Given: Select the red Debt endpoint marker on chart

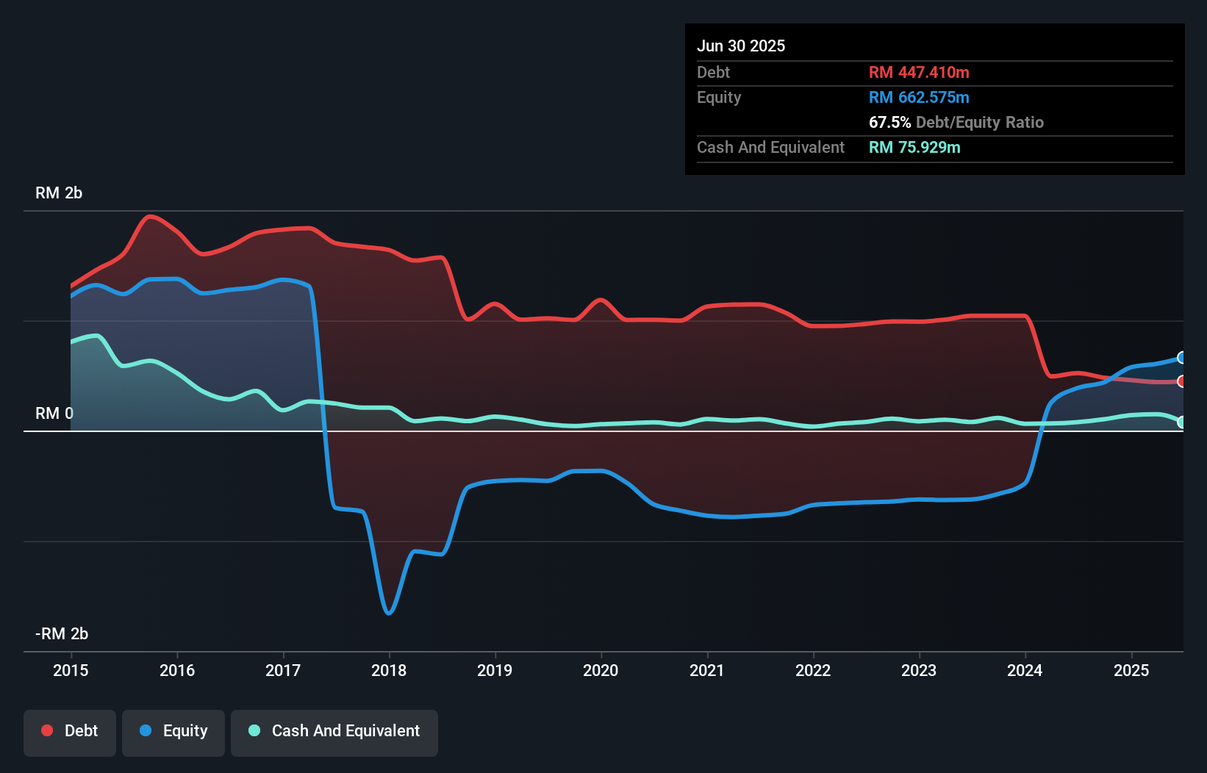Looking at the screenshot, I should [1182, 381].
